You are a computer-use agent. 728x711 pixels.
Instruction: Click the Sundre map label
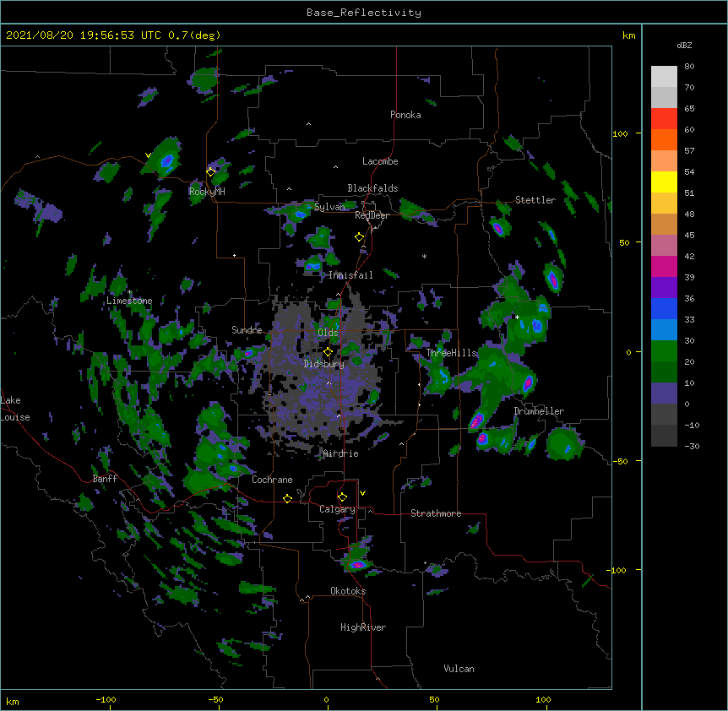[247, 330]
